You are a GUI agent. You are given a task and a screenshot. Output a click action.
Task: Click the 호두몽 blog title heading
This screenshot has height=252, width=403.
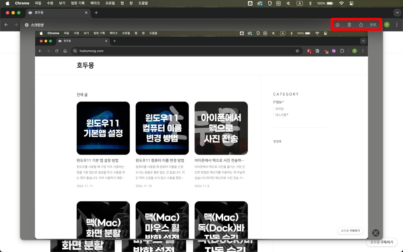click(x=85, y=66)
